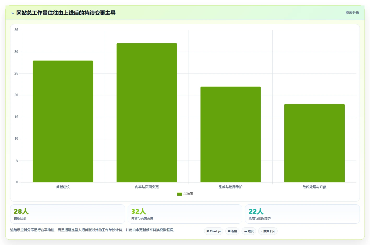Click the 首版建设 x-axis label
The width and height of the screenshot is (370, 245).
click(63, 187)
